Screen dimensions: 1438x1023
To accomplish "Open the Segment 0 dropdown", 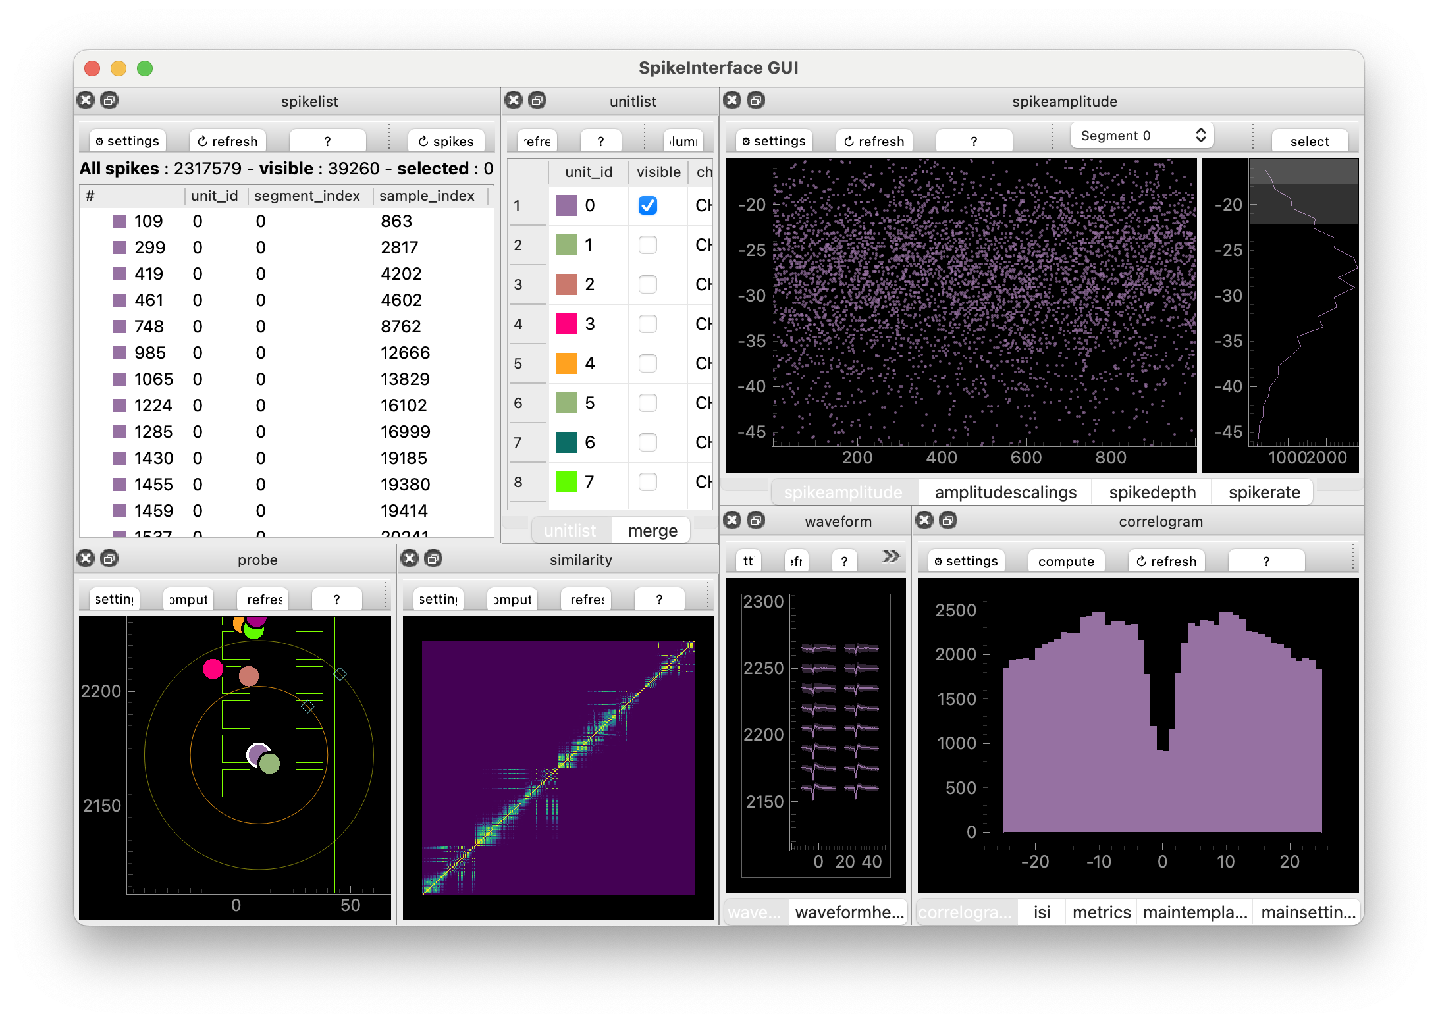I will 1142,136.
